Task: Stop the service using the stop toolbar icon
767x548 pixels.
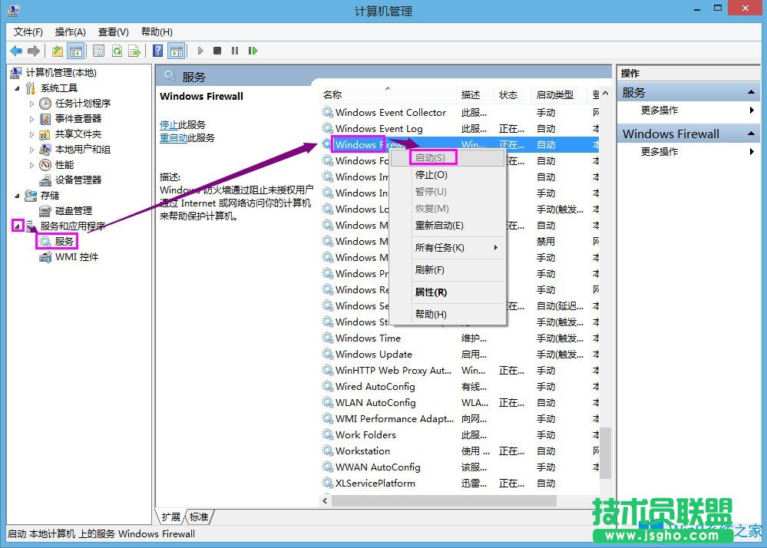Action: click(219, 51)
